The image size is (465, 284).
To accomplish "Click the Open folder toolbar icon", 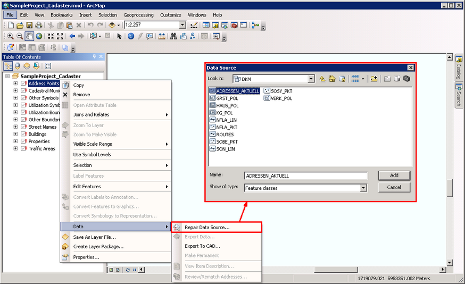I will coord(20,25).
